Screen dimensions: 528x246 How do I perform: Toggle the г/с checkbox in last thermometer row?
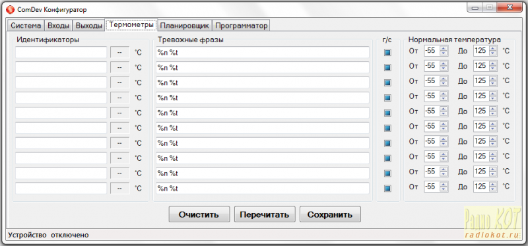tap(387, 188)
